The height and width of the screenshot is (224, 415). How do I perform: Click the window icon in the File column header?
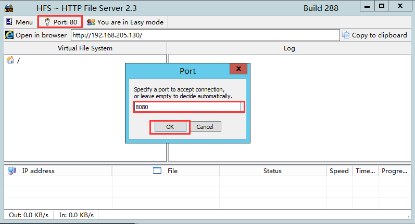click(x=157, y=170)
